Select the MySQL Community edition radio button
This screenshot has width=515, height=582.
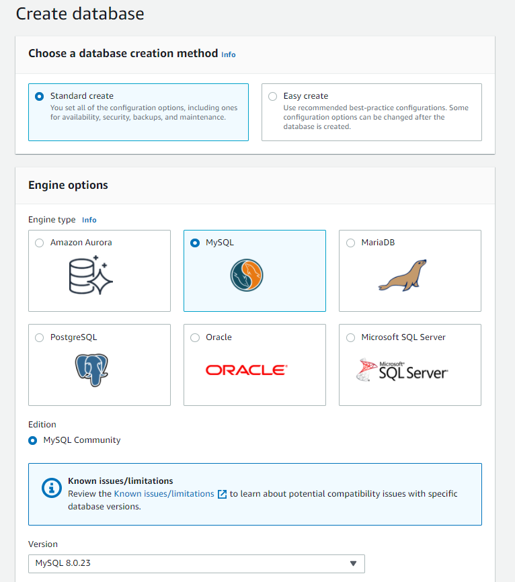[x=32, y=440]
